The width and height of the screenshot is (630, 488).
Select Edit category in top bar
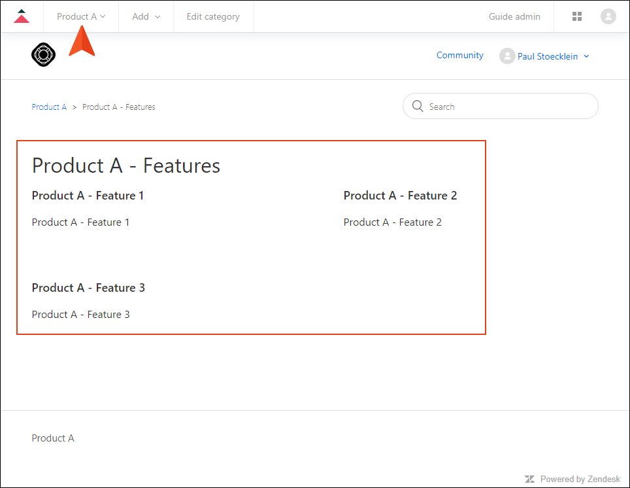point(213,16)
